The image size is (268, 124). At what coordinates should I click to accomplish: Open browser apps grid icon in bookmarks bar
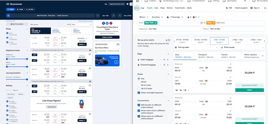(x=137, y=1)
